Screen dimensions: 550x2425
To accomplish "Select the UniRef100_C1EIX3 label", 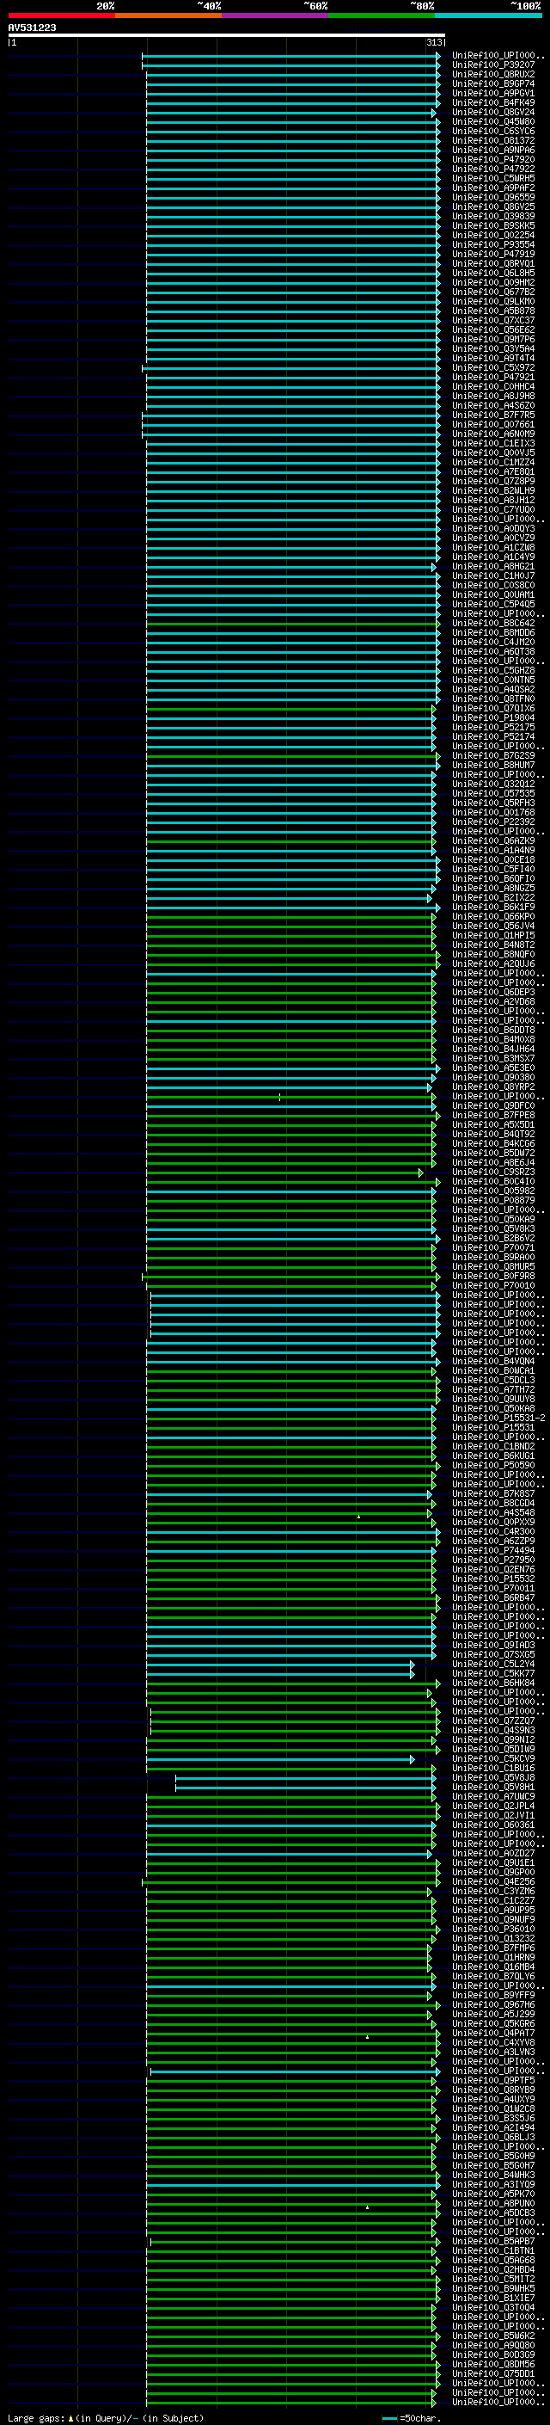I will 493,443.
